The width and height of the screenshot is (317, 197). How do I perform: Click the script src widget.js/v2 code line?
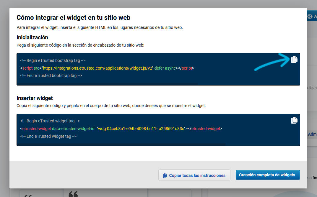[x=107, y=68]
